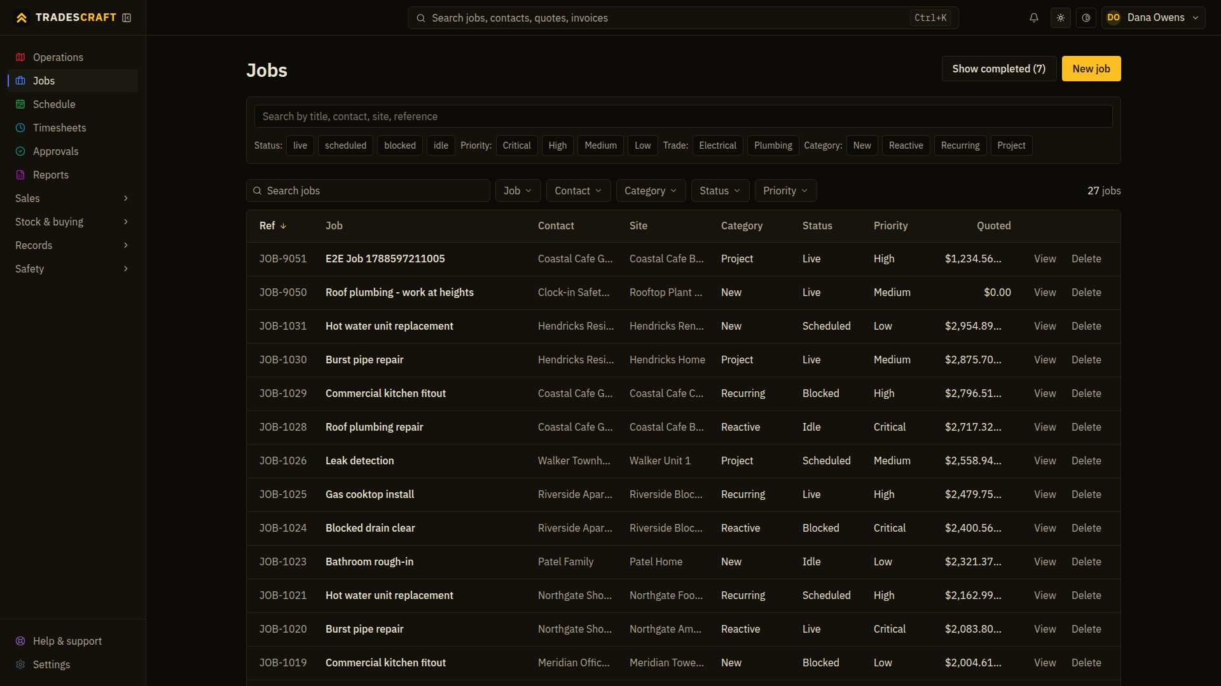Toggle the Plumbing trade filter chip

[773, 145]
